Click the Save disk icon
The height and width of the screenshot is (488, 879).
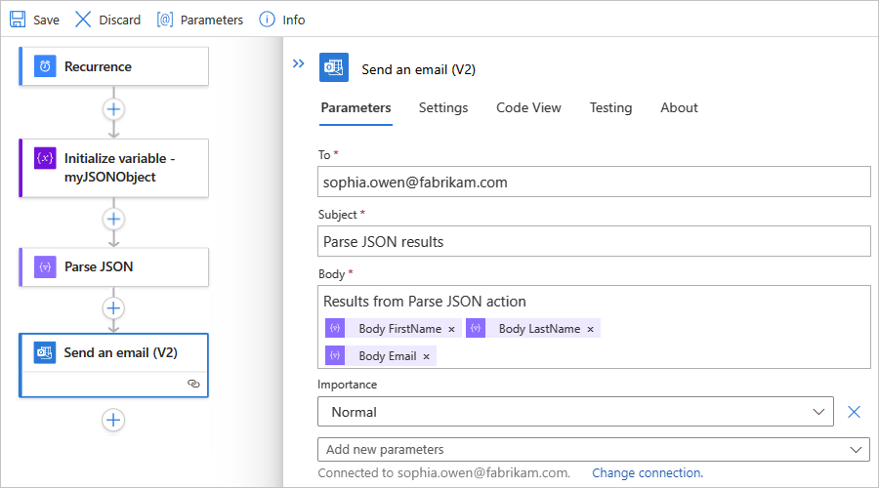18,20
